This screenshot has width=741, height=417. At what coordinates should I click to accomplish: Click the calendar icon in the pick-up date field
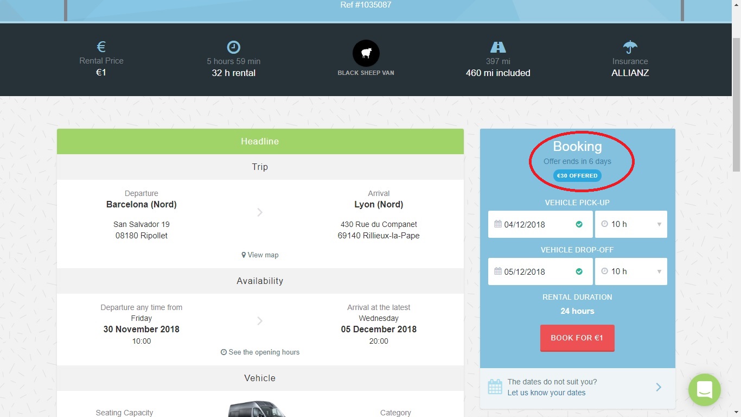coord(498,224)
